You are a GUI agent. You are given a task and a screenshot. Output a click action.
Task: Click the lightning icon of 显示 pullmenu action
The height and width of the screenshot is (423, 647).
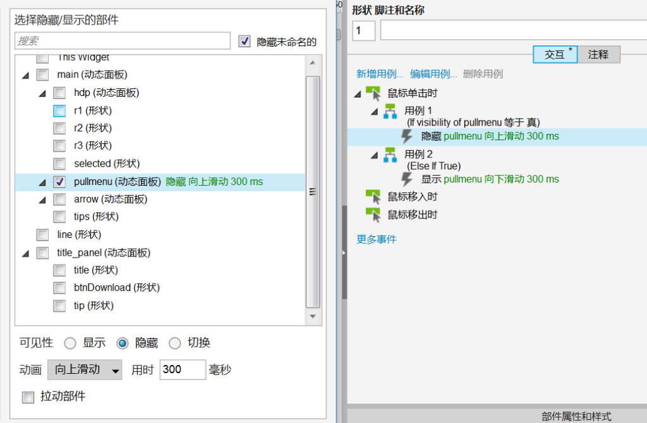(407, 179)
